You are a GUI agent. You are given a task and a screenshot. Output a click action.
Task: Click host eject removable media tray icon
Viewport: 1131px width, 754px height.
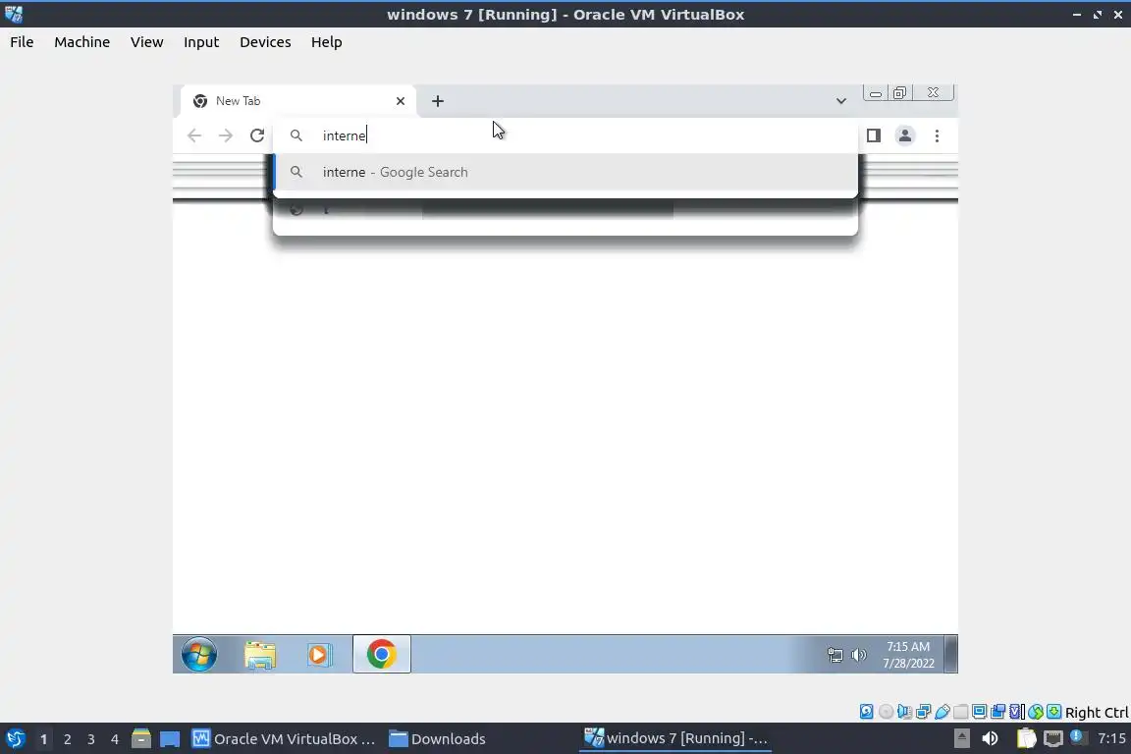(x=961, y=738)
